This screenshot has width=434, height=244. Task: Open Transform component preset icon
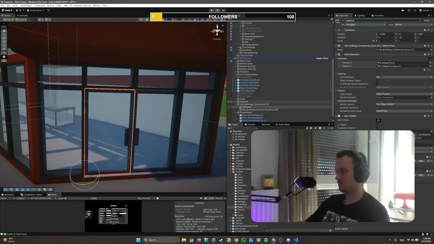pos(428,30)
